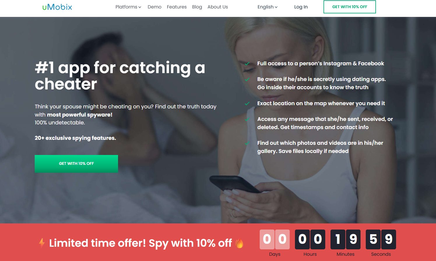This screenshot has height=261, width=436.
Task: Click the flame icon after '10% off'
Action: (x=239, y=243)
